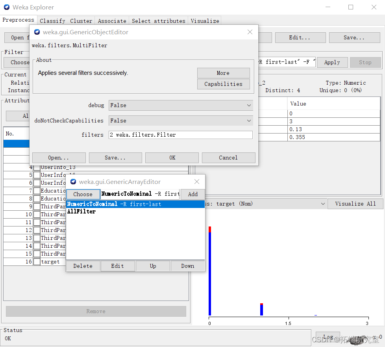
Task: Click the tall blue histogram bar at 0
Action: pos(210,273)
